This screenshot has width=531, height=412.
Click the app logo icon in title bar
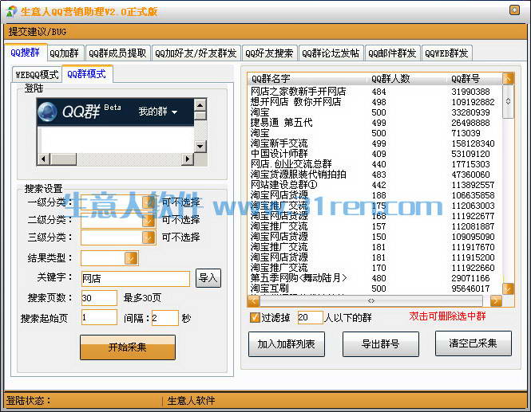pyautogui.click(x=10, y=10)
